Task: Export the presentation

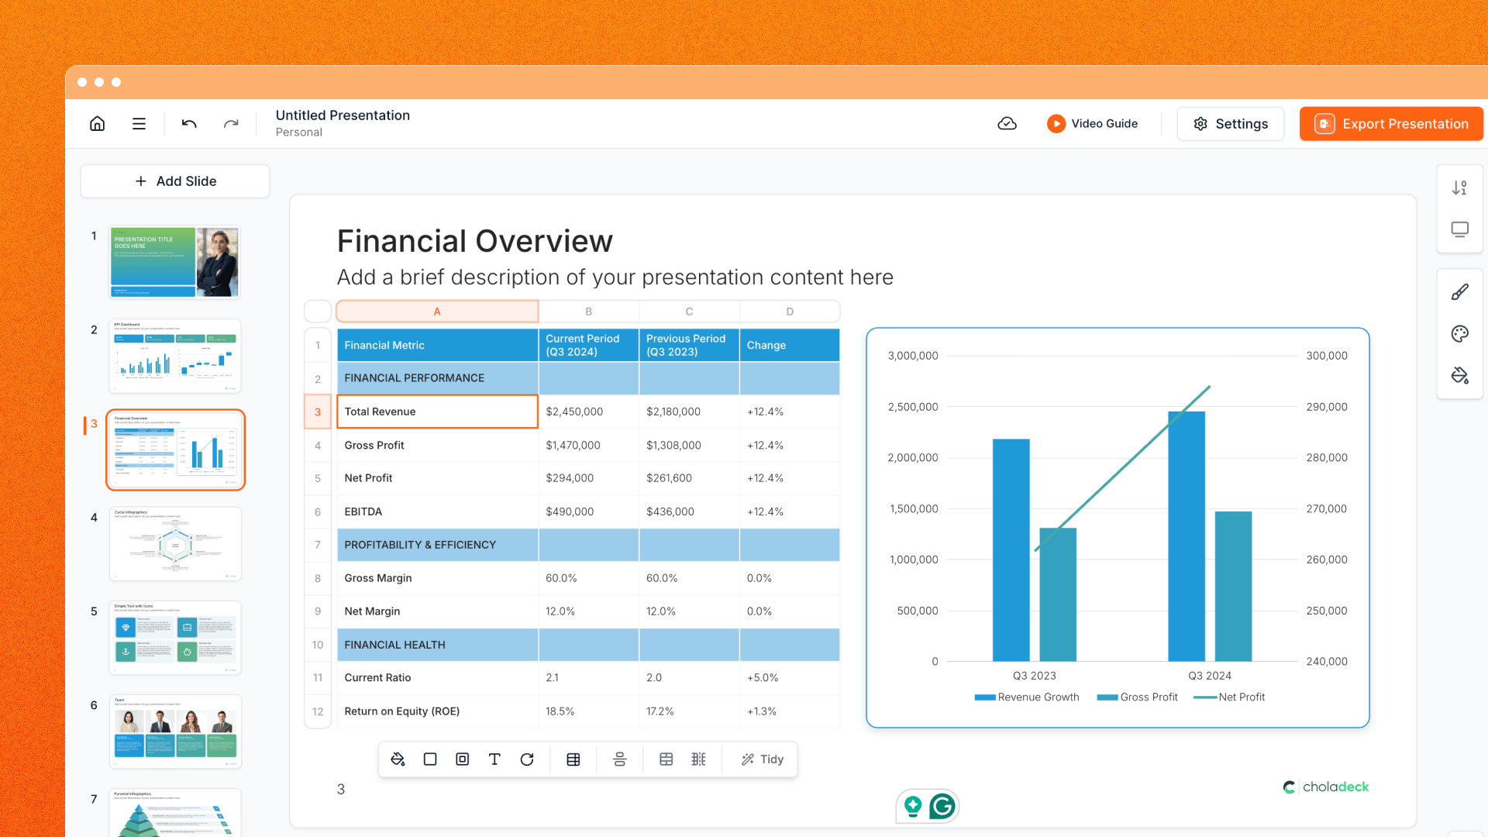Action: point(1391,124)
